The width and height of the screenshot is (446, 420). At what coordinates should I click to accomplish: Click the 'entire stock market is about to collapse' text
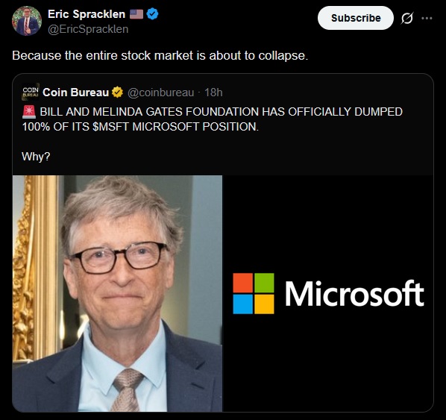point(197,55)
